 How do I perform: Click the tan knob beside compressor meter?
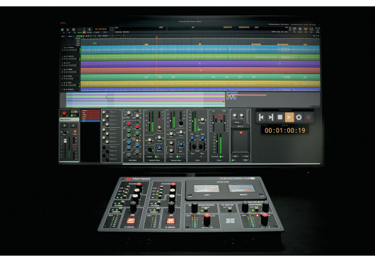(x=159, y=128)
